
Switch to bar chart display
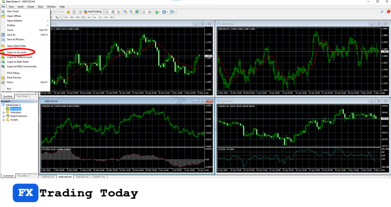click(107, 12)
